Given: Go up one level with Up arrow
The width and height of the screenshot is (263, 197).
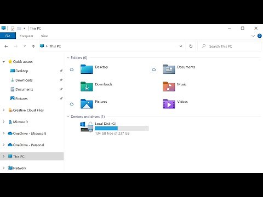Looking at the screenshot, I should point(33,47).
